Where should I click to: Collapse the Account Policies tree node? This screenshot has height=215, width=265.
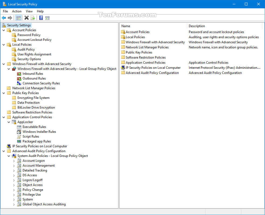pos(4,30)
